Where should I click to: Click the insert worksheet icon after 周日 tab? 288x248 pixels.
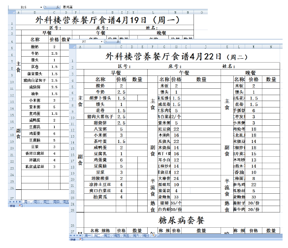(154, 235)
